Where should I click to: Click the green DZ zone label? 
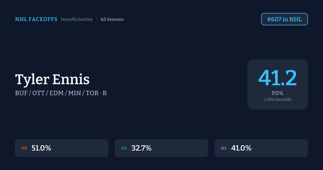124,148
